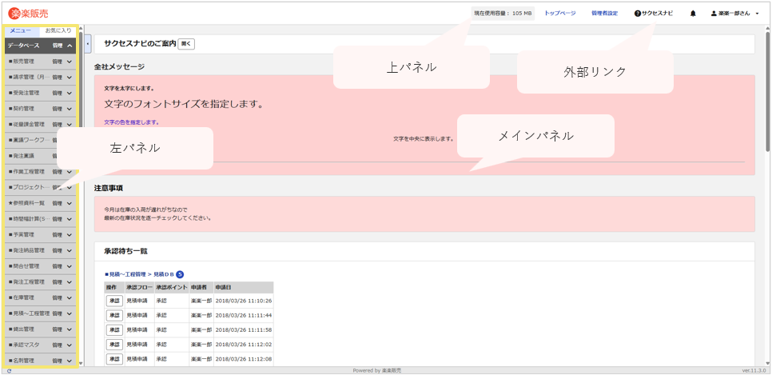Switch to the お気に入り tab

click(58, 31)
